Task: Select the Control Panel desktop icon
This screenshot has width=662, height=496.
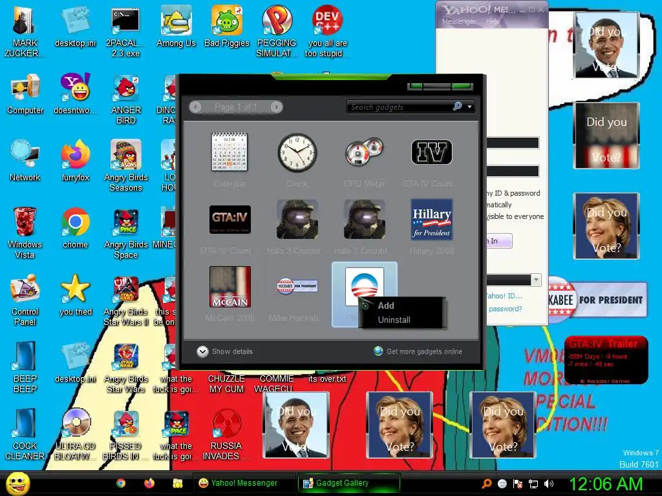Action: 25,300
